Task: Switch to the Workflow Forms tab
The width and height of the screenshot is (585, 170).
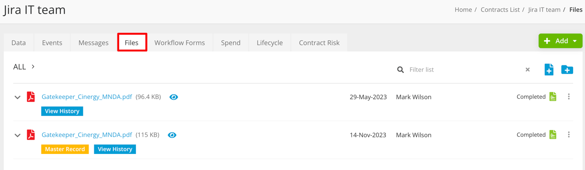Action: coord(179,43)
